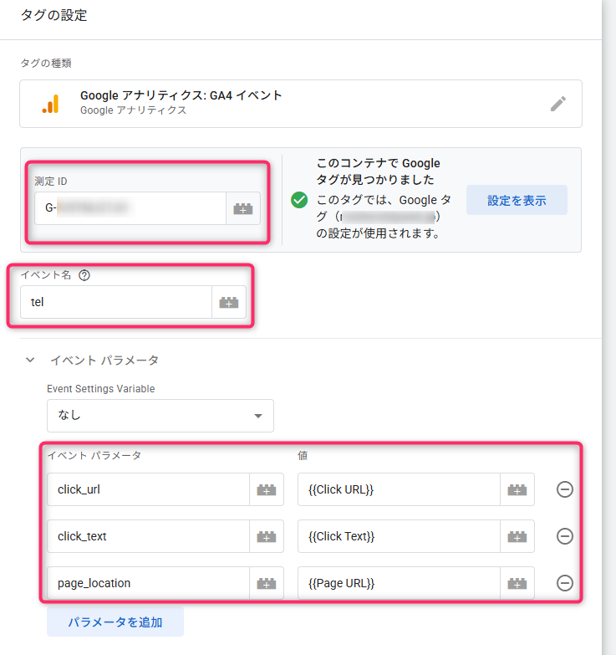Remove the page_location parameter row
Viewport: 616px width, 655px height.
pos(565,584)
